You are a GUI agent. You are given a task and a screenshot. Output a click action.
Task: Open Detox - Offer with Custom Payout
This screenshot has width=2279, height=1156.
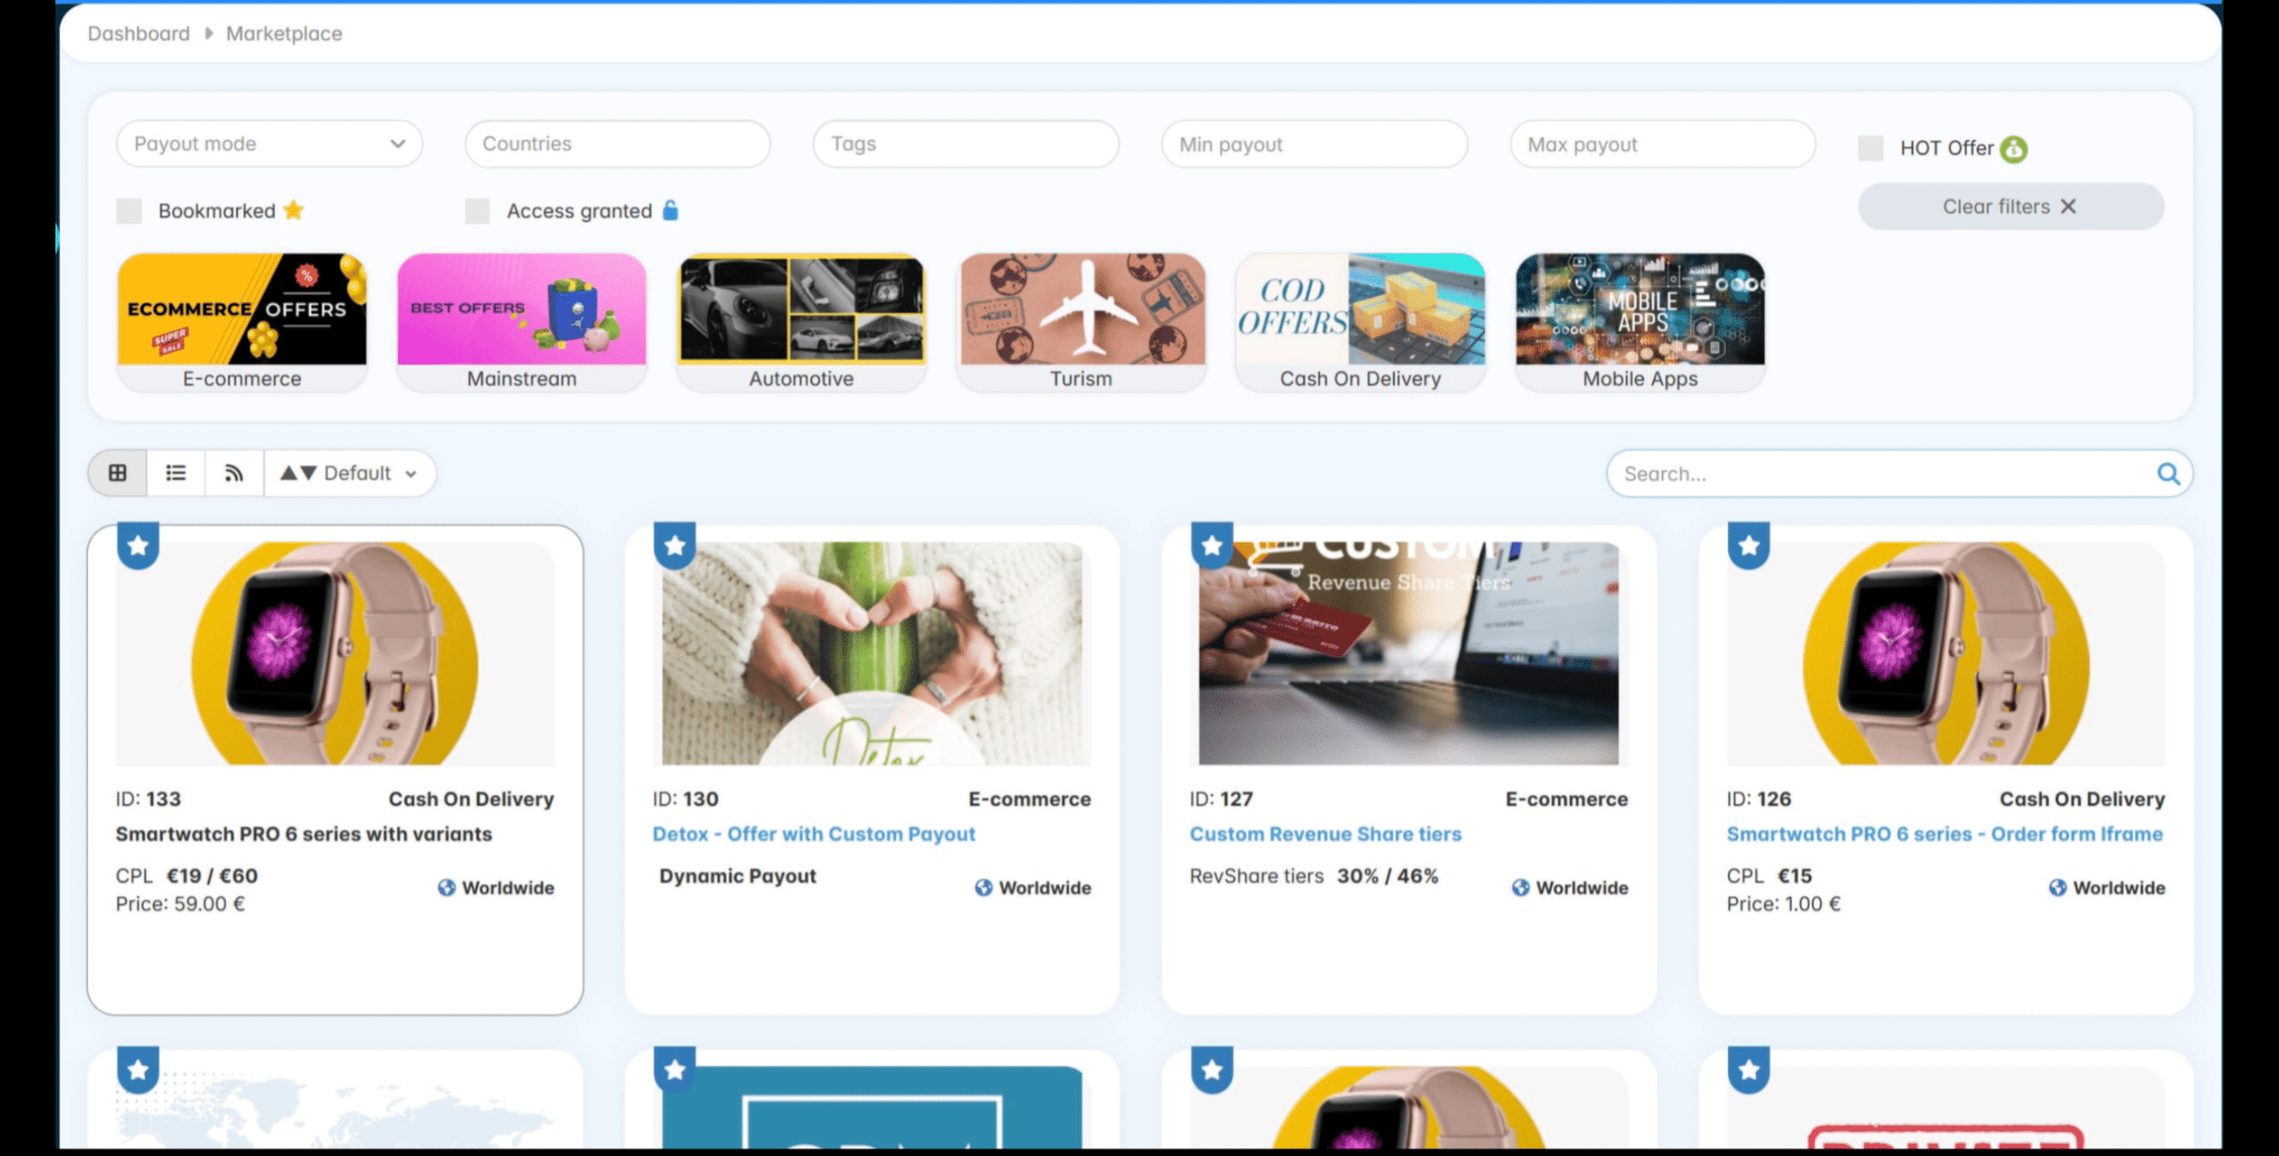814,833
